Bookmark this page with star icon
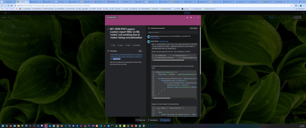Screen dimensions: 306x128 (292, 6)
